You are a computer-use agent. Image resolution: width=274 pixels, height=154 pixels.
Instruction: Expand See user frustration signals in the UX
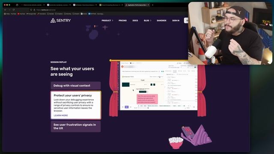76,127
